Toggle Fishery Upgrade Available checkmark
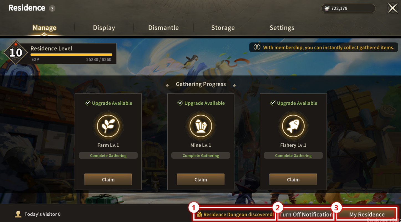The image size is (401, 222). point(273,103)
